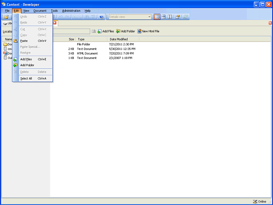273x205 pixels.
Task: Choose Select All in Edit menu
Action: point(32,79)
